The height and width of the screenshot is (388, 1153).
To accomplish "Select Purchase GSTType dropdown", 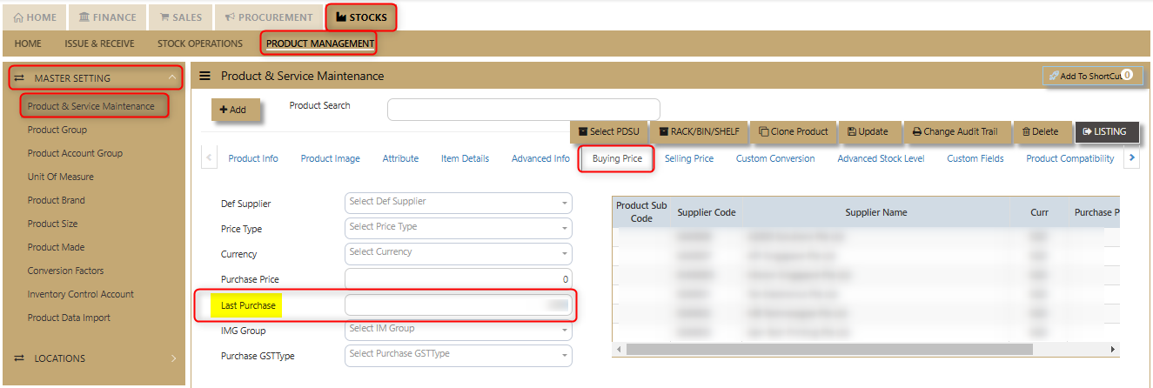I will pos(458,355).
